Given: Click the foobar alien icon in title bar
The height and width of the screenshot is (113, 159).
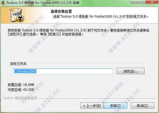Looking at the screenshot, I should [x=3, y=2].
